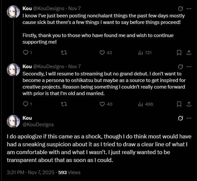Bookmark the first tweet in thread
Image resolution: width=197 pixels, height=181 pixels.
coord(179,52)
